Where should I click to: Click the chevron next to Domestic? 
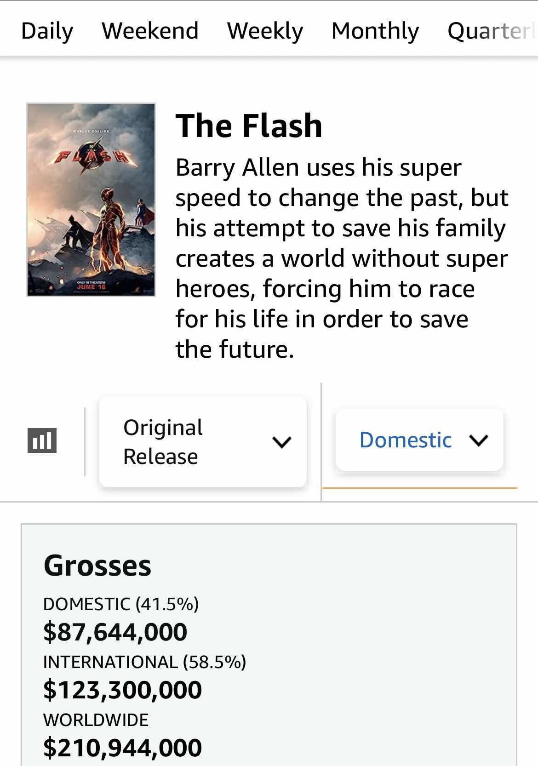(479, 440)
